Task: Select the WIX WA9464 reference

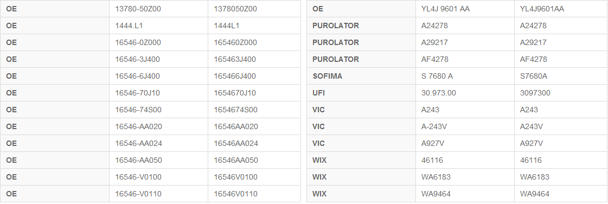Action: point(436,194)
